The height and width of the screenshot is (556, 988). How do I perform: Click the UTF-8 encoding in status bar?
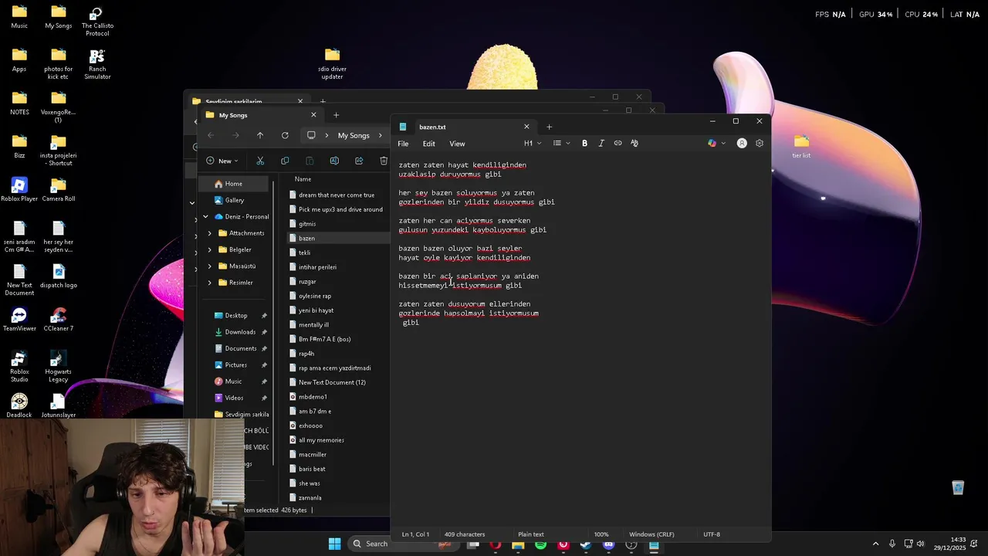(x=712, y=534)
